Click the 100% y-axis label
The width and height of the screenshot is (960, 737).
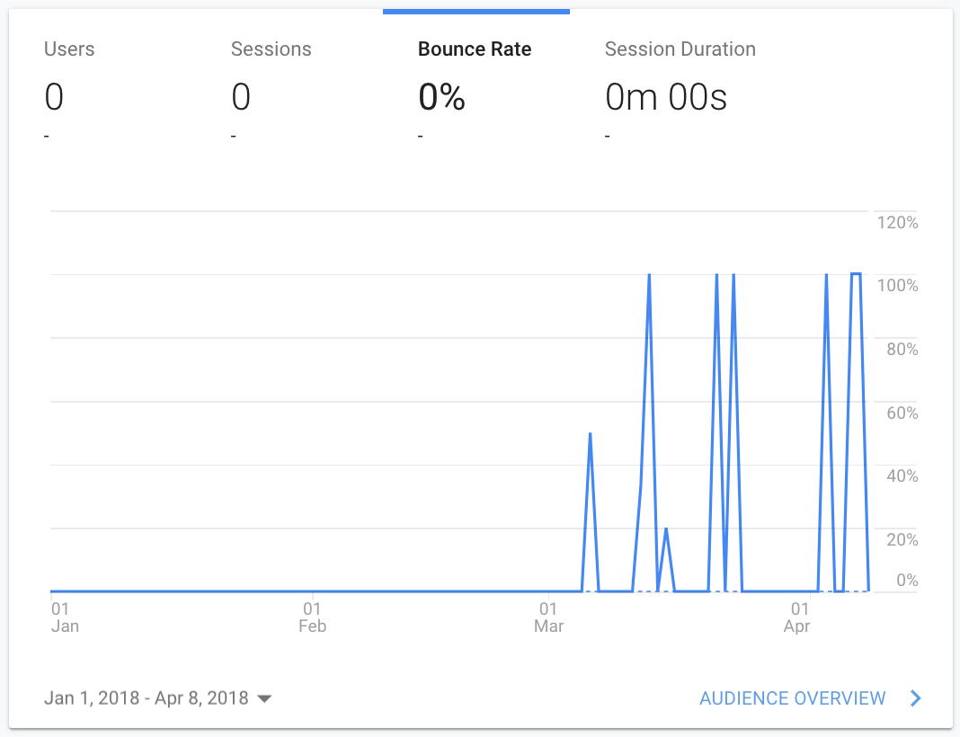[x=898, y=285]
